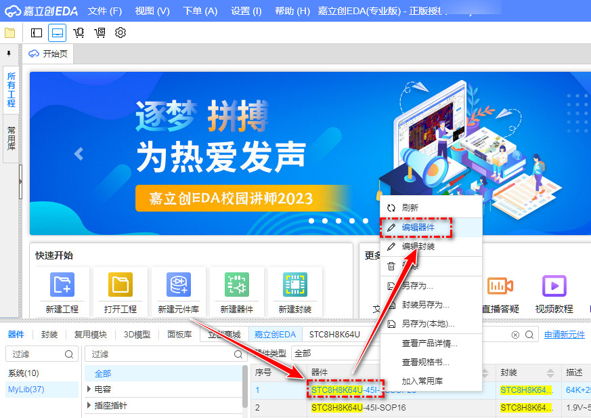Screen dimensions: 591x418
Task: Click the category 过滤 filter field
Action: [166, 354]
